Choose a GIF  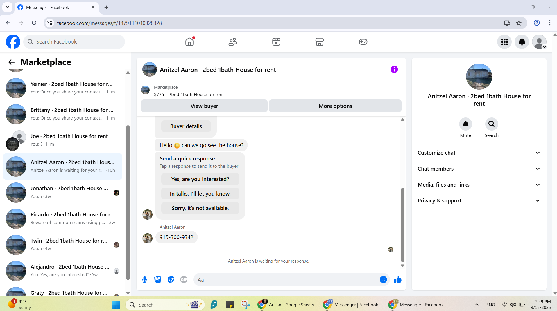click(x=184, y=280)
